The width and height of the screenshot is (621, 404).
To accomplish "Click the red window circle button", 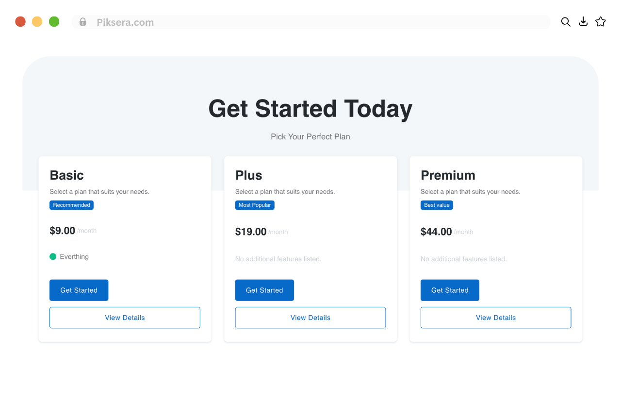I will point(20,22).
